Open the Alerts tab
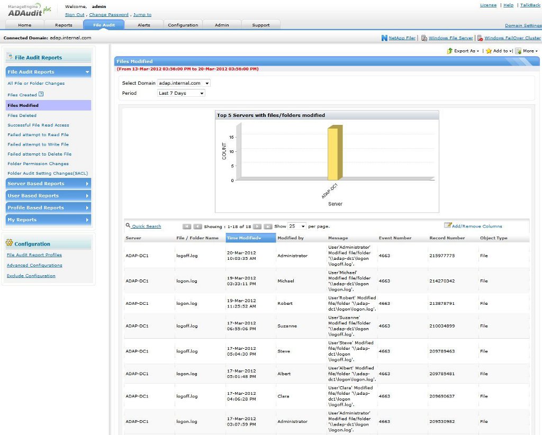The height and width of the screenshot is (435, 542). pos(144,24)
